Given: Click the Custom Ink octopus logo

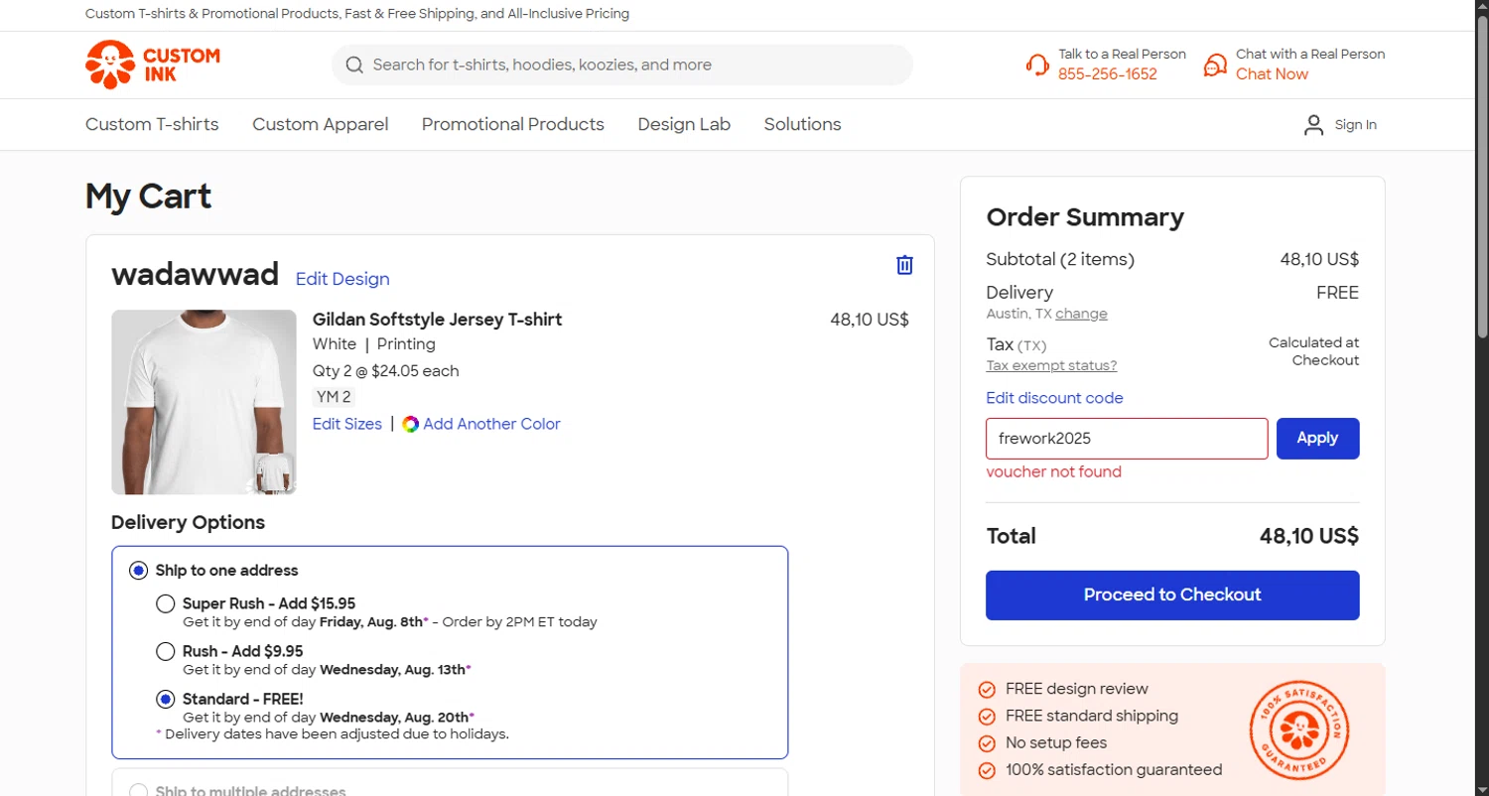Looking at the screenshot, I should (x=153, y=65).
